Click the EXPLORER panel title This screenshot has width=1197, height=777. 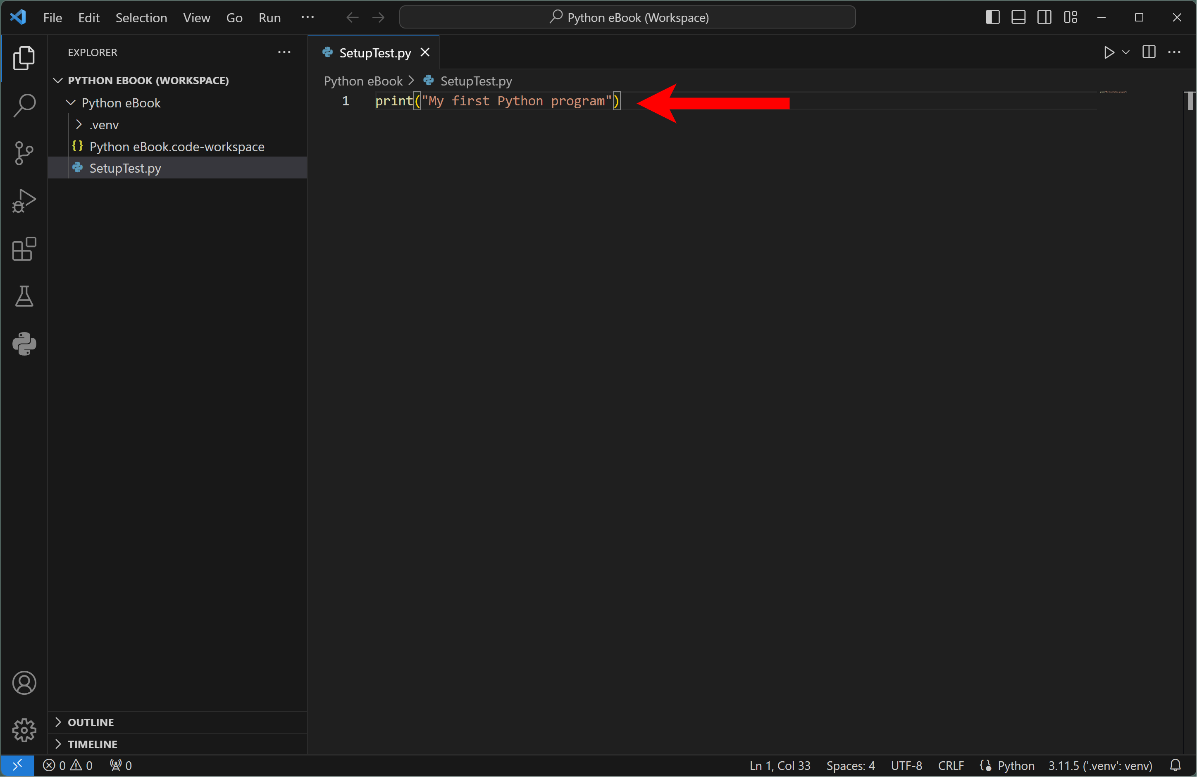pyautogui.click(x=93, y=52)
